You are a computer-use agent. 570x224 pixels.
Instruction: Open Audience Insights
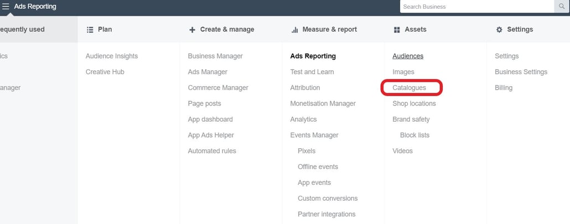point(112,56)
